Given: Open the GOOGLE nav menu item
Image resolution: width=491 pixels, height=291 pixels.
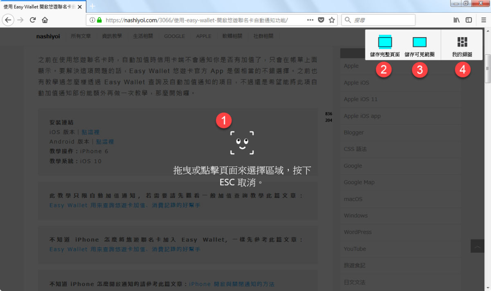Looking at the screenshot, I should click(x=174, y=36).
